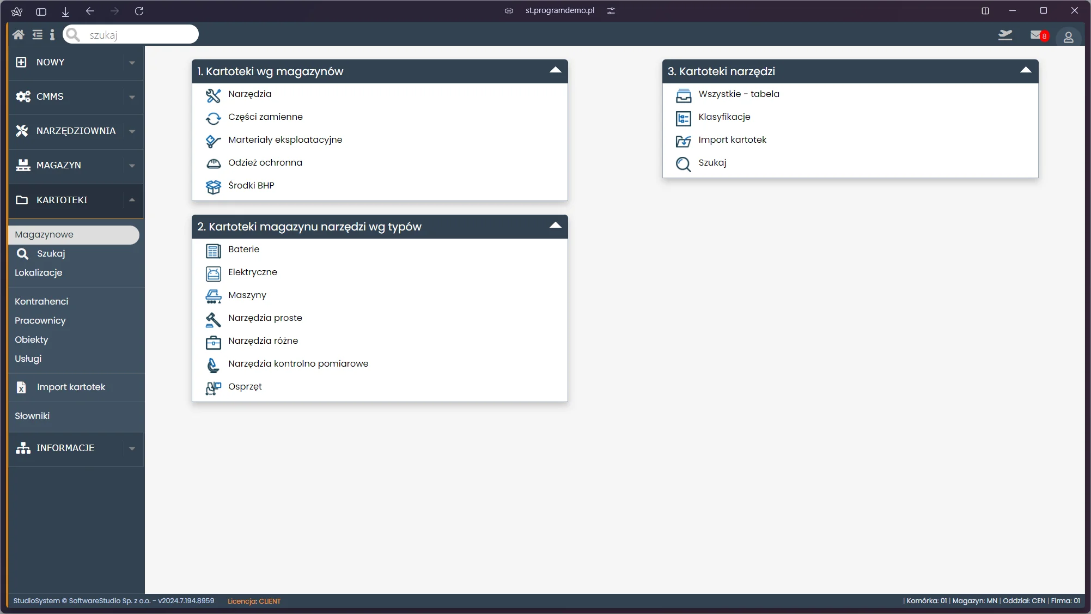Viewport: 1091px width, 614px height.
Task: Collapse the KARTOTEKI menu arrow
Action: coord(132,200)
